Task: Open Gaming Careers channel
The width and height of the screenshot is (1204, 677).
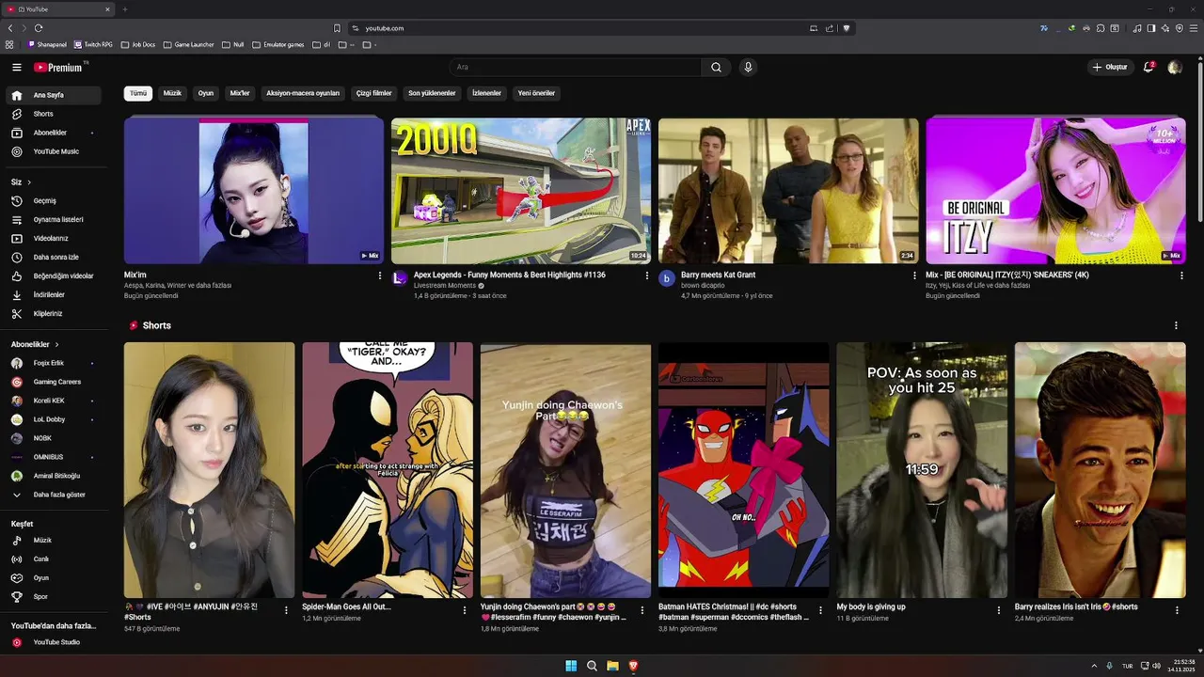Action: [x=54, y=382]
